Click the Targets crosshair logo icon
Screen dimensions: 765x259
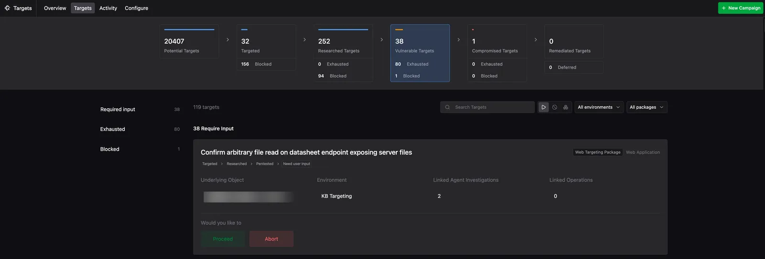pos(7,8)
